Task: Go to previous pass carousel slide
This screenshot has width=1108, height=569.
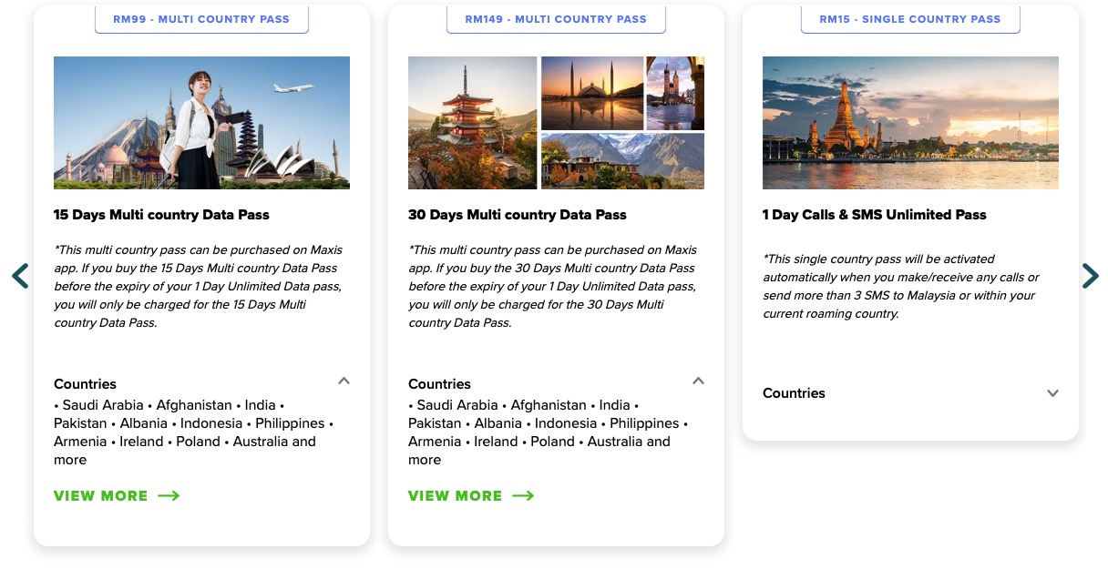Action: click(20, 276)
